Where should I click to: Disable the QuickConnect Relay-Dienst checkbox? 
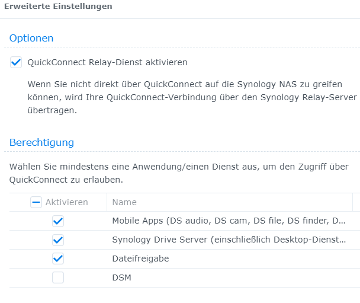(16, 62)
